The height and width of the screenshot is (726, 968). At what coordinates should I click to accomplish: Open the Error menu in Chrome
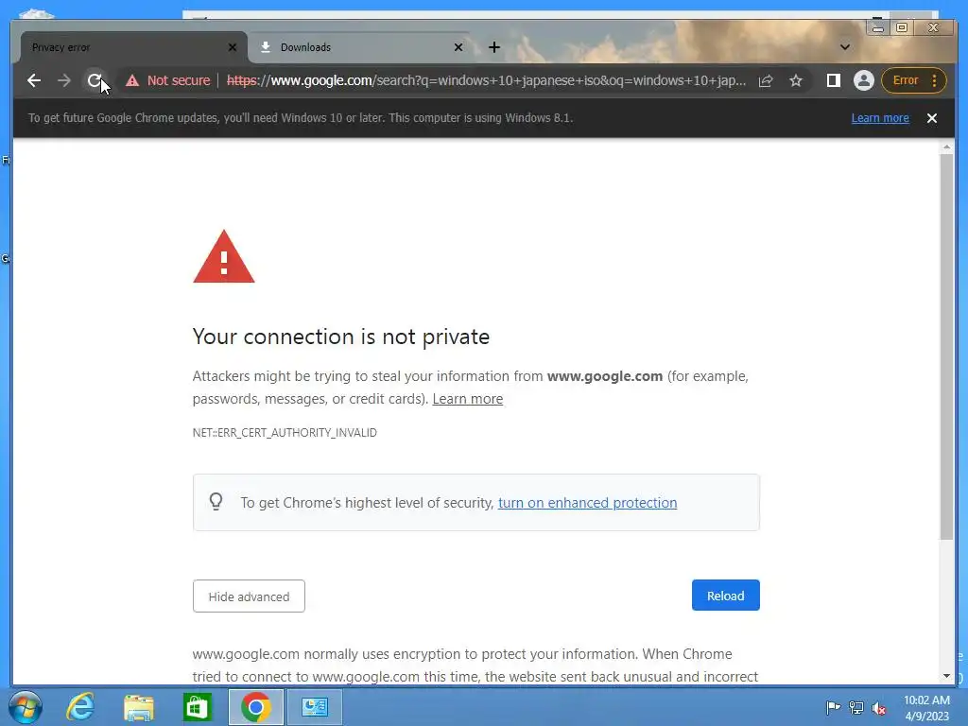tap(914, 80)
